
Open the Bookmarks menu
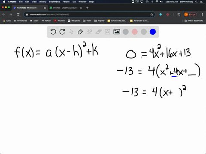pos(55,2)
